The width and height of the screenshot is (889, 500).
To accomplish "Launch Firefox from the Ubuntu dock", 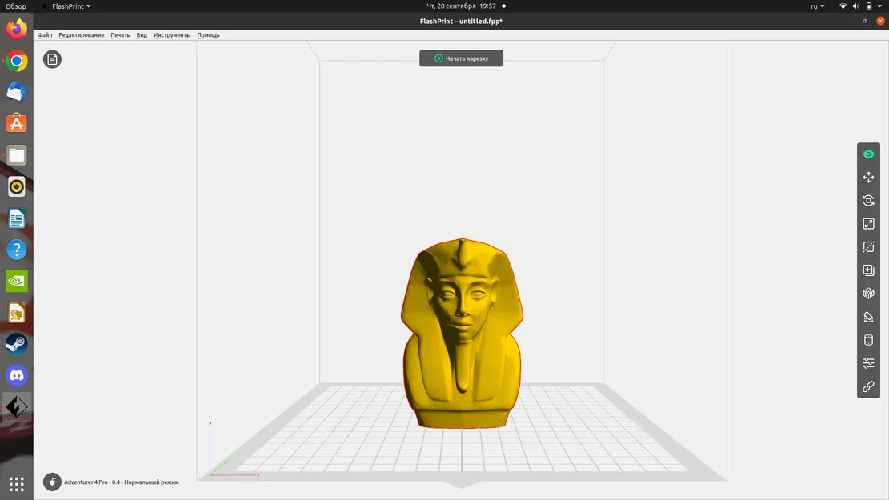I will tap(16, 29).
